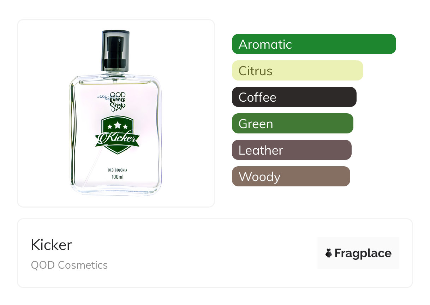Open the Kicker perfume bottle image
Screen dimensions: 430x305
click(x=116, y=113)
